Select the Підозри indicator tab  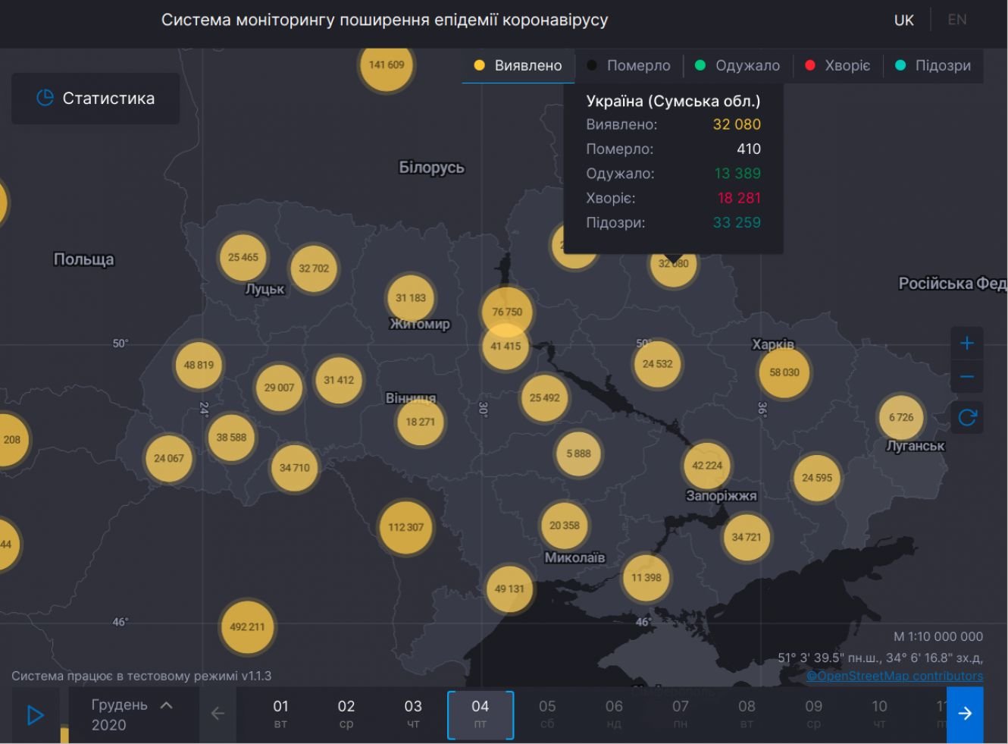933,66
